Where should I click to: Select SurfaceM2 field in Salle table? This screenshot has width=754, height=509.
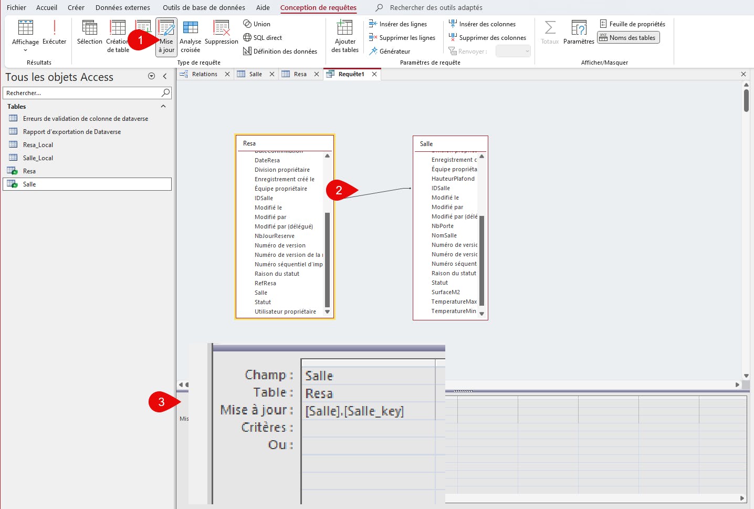[x=446, y=292]
